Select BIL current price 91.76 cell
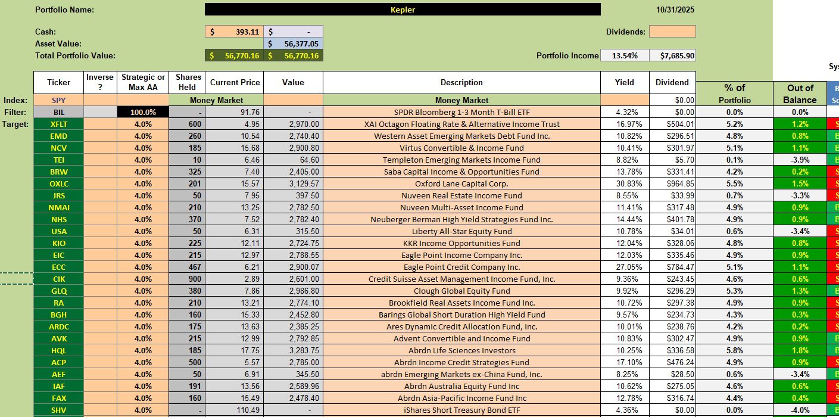The height and width of the screenshot is (417, 839). (234, 112)
